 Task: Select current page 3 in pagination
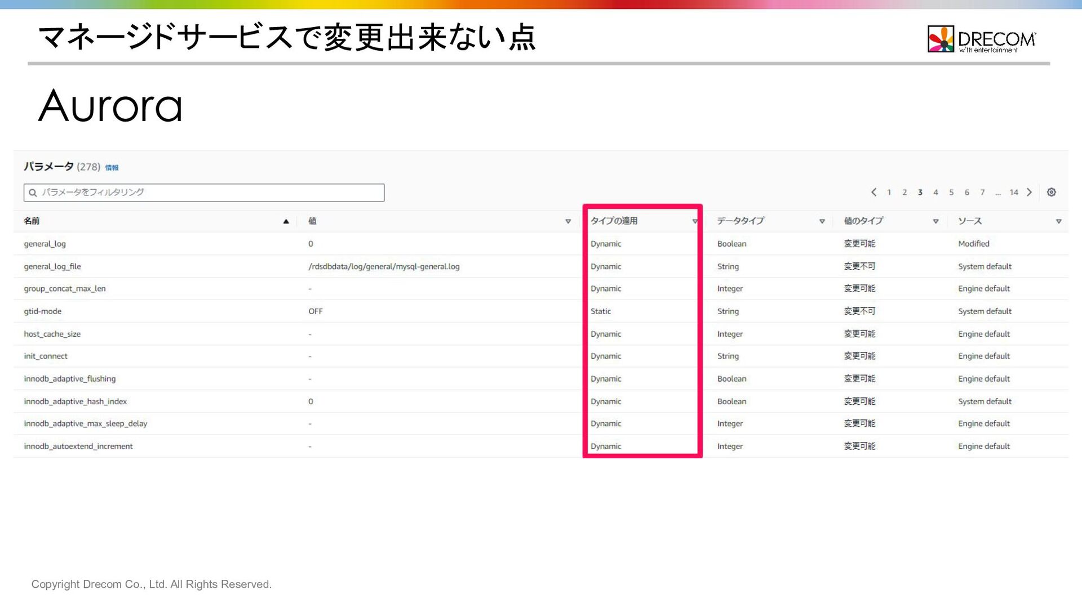[920, 193]
